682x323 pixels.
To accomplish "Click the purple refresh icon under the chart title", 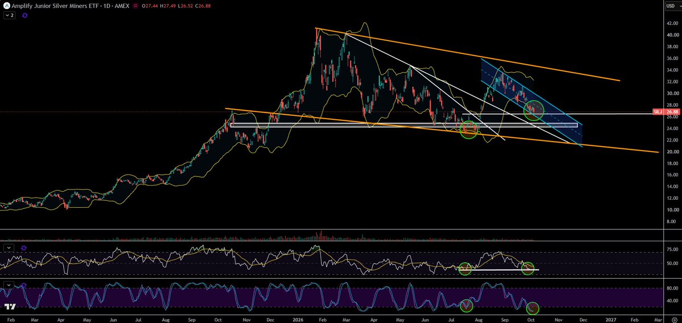I will [25, 15].
